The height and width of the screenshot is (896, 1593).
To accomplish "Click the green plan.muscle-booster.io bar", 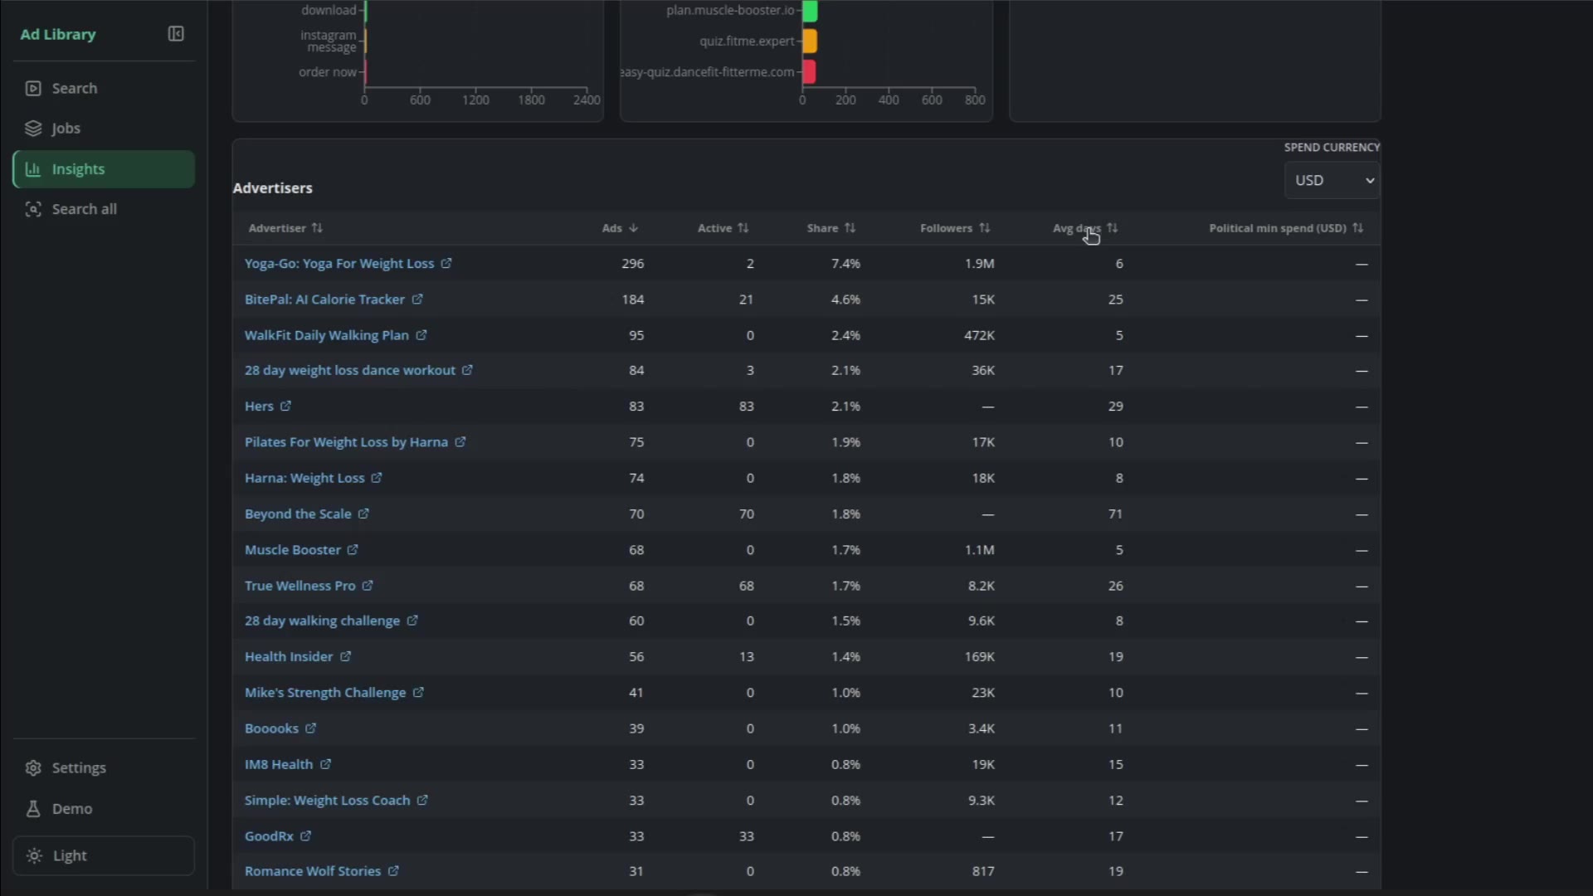I will (810, 11).
